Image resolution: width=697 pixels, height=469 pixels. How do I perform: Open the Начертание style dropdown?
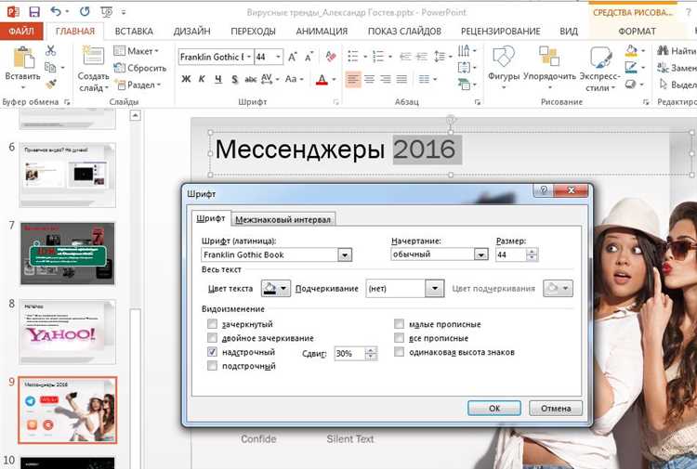pyautogui.click(x=480, y=254)
